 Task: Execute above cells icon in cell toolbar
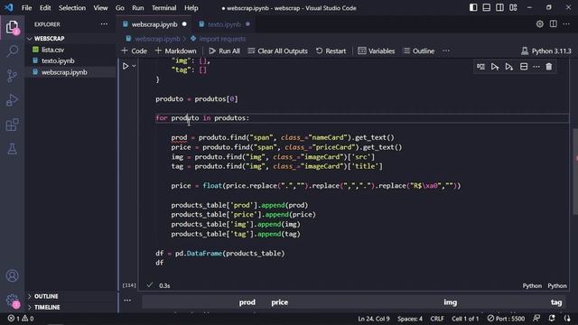[495, 67]
